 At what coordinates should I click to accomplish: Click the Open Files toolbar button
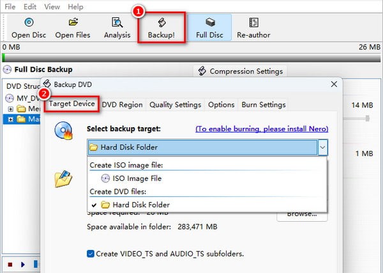pos(73,28)
